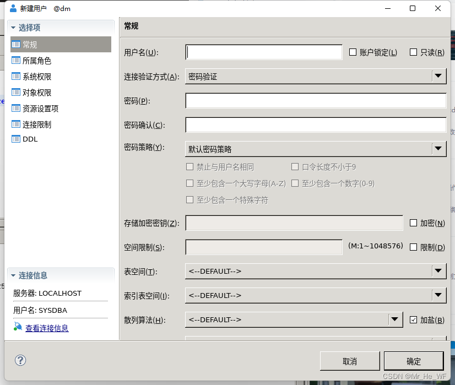Collapse the 选择项 section
Viewport: 455px width, 385px height.
13,28
